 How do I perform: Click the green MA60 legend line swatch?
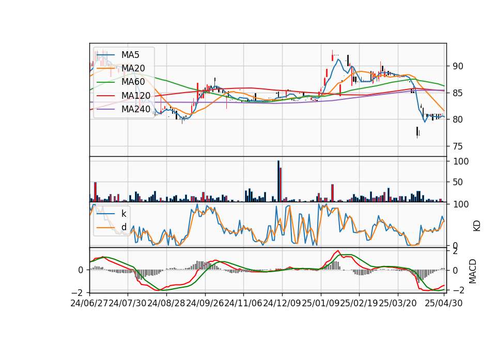(x=105, y=82)
